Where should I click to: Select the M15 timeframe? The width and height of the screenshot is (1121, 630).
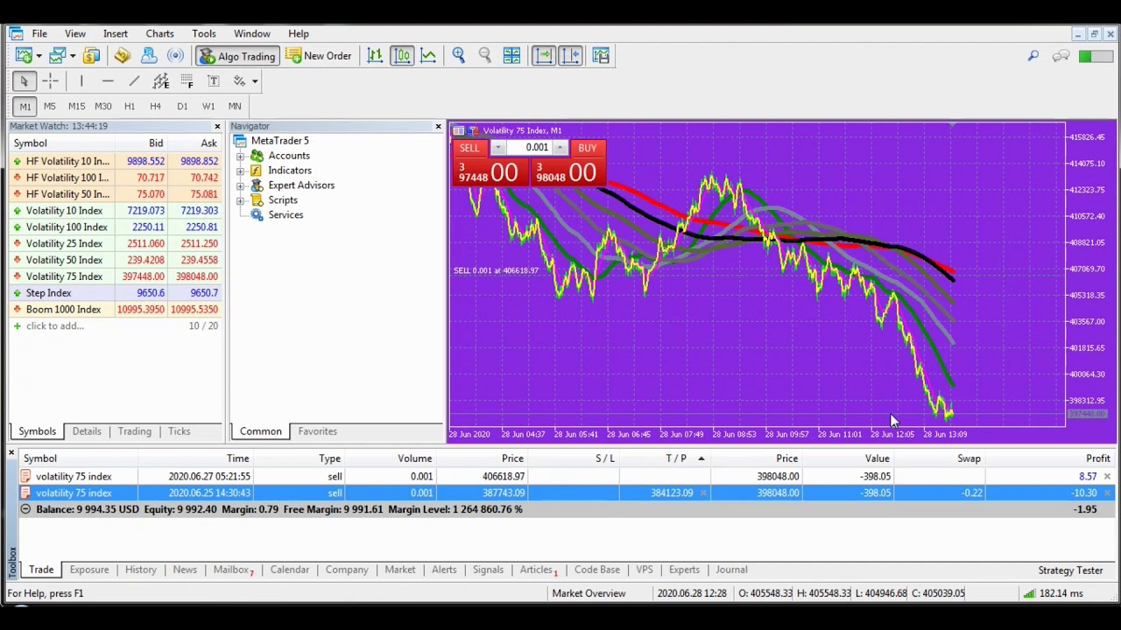[x=76, y=107]
